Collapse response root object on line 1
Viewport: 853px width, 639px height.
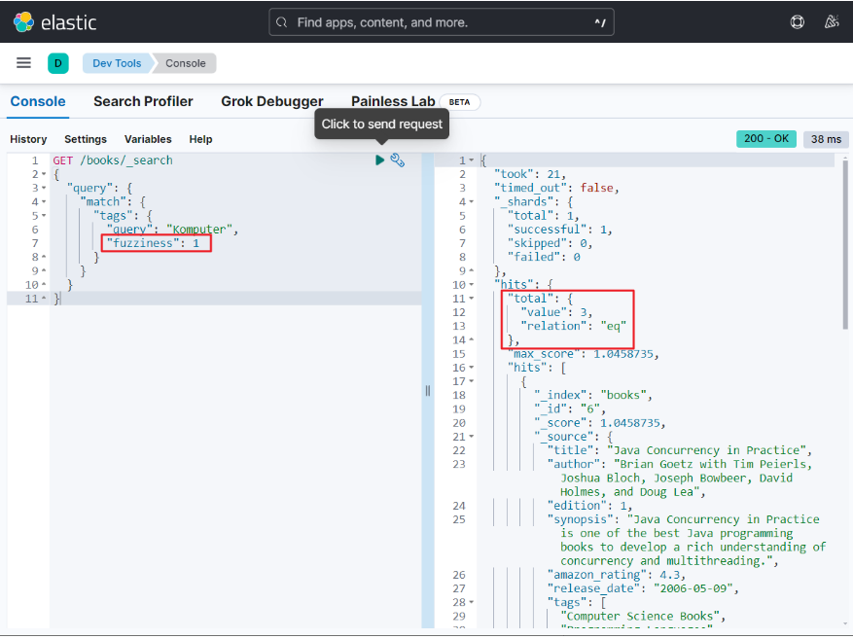click(x=472, y=160)
